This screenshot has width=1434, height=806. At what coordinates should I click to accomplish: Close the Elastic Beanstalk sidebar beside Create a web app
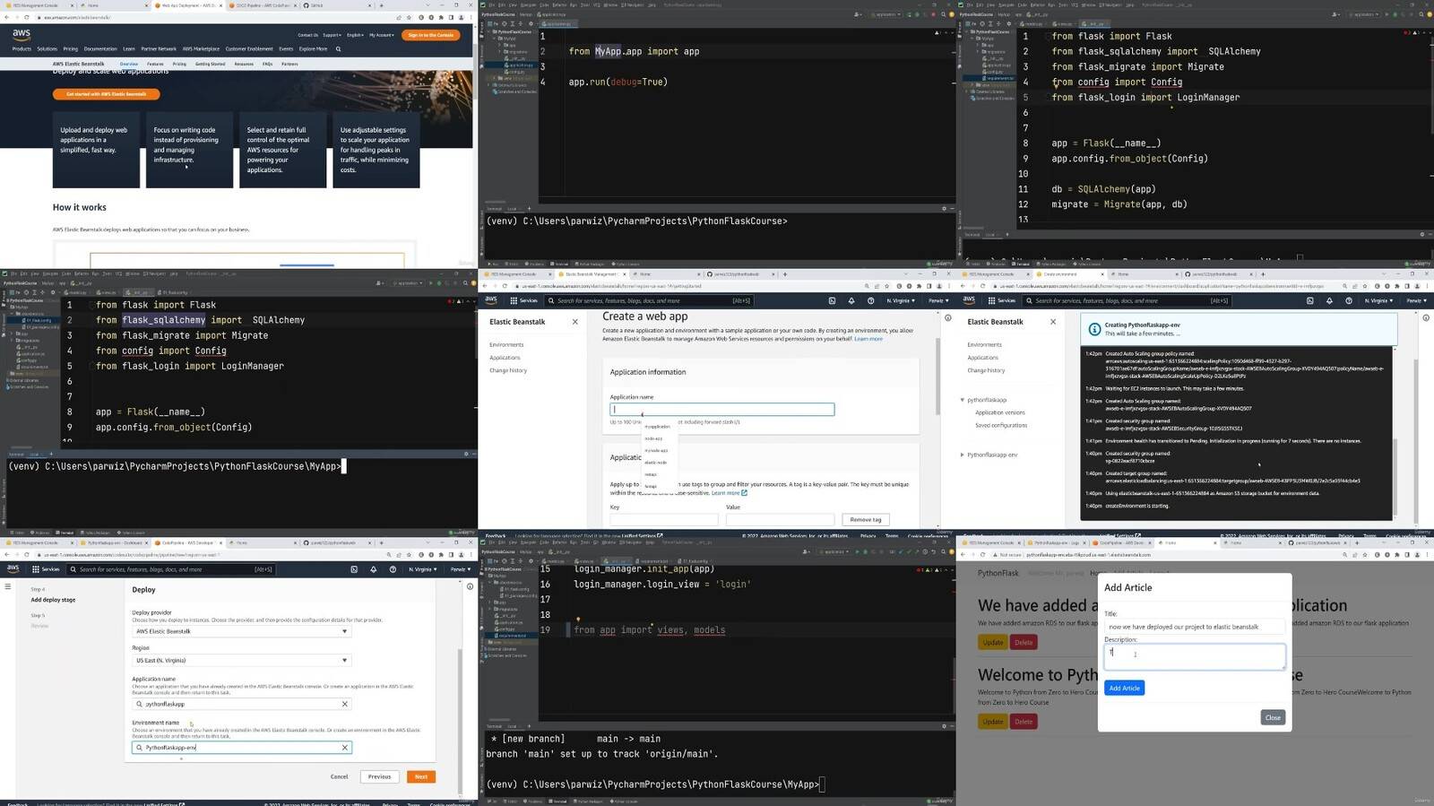point(574,322)
